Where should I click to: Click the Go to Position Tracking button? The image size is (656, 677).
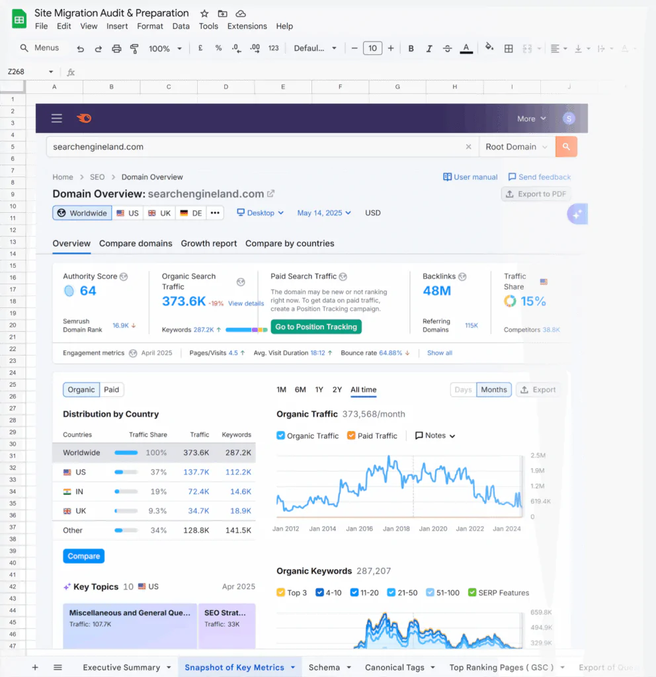point(316,327)
